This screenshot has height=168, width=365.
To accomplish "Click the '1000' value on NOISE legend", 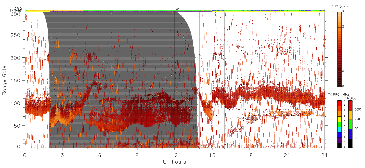I will point(356,119).
